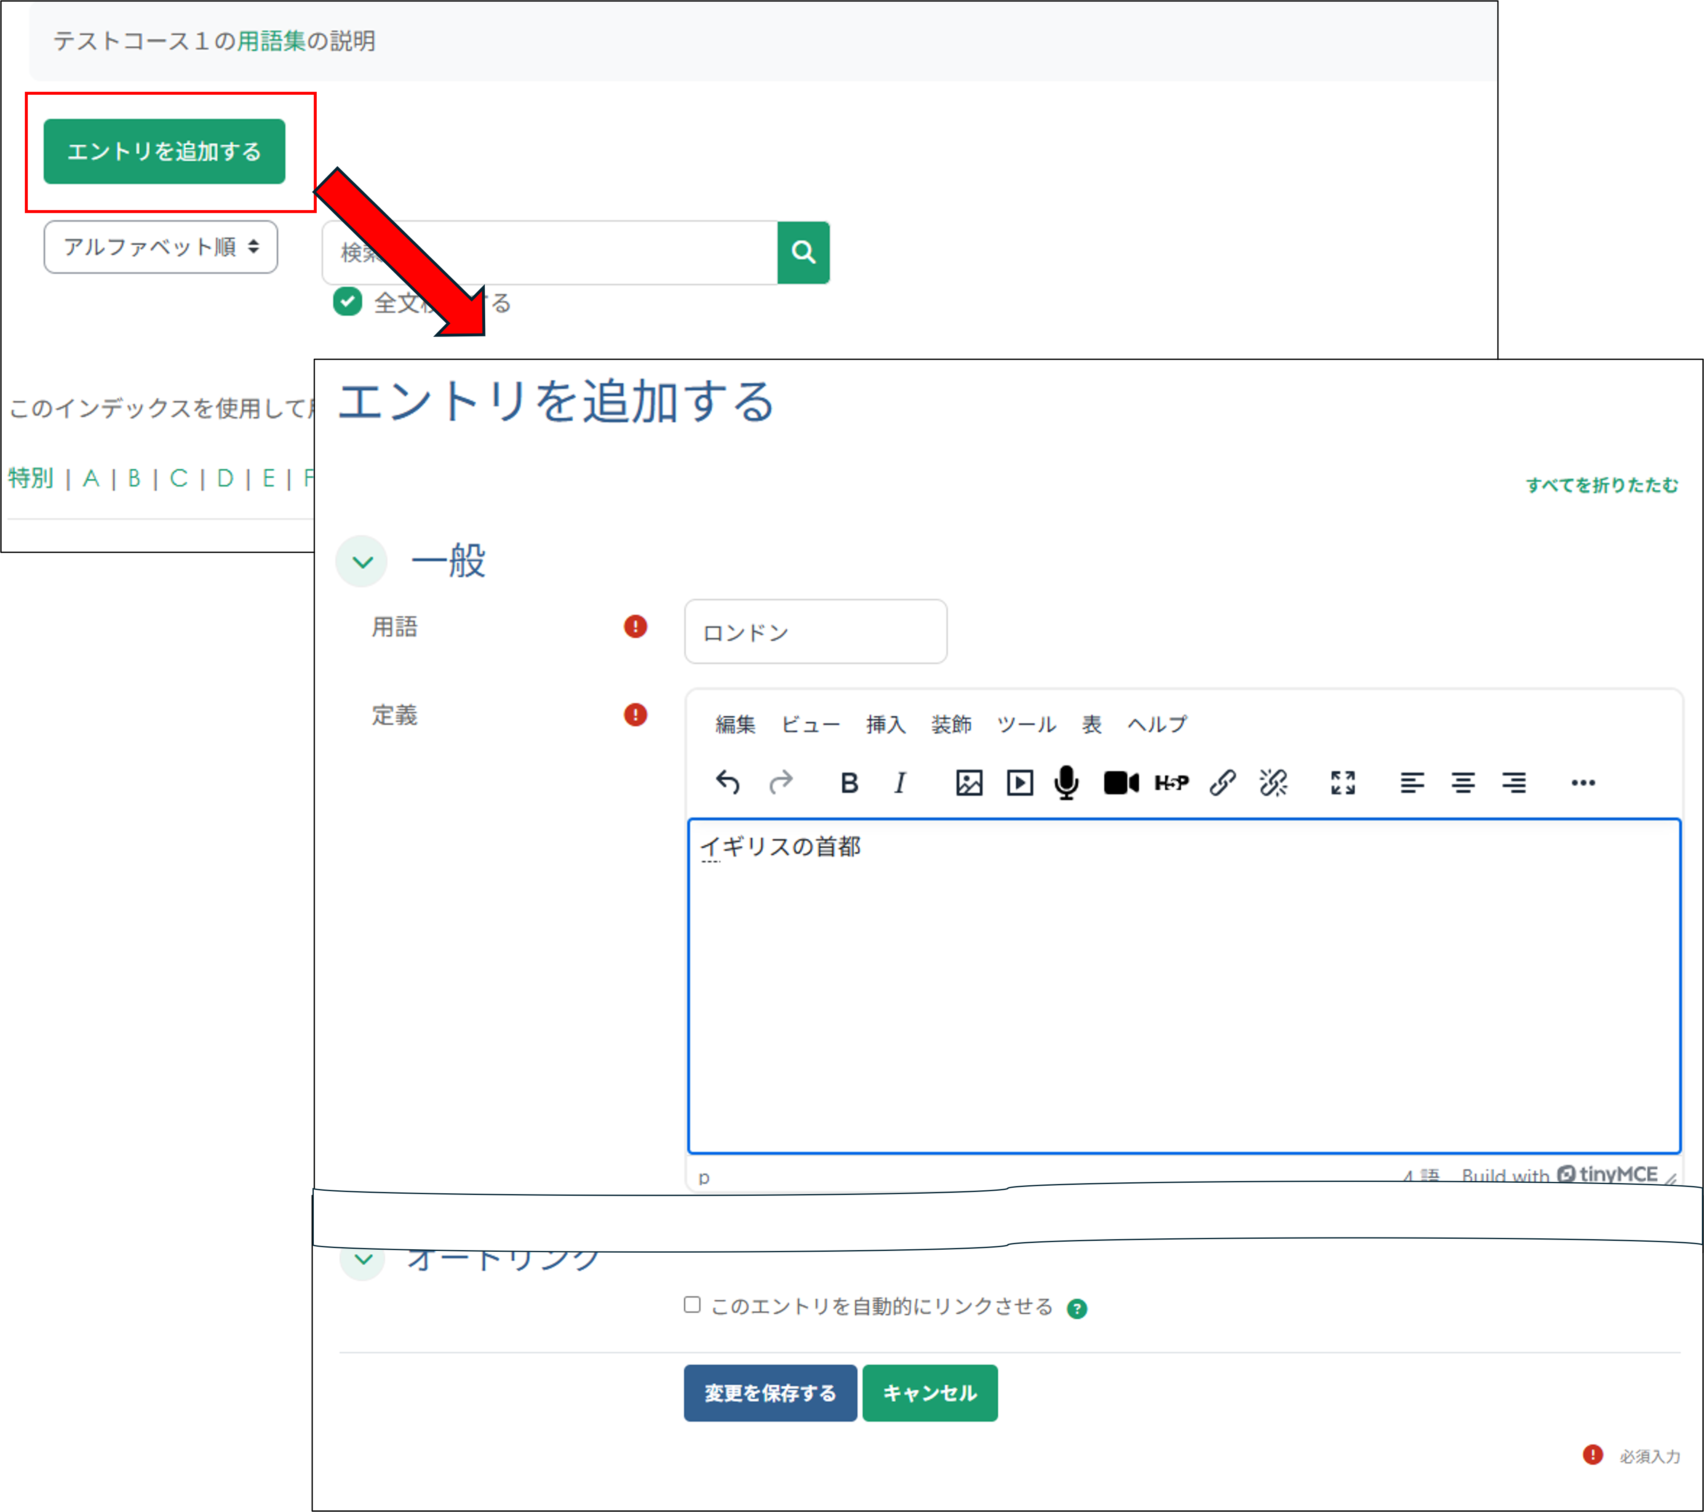1704x1512 pixels.
Task: Select the record video camera icon
Action: click(x=1120, y=782)
